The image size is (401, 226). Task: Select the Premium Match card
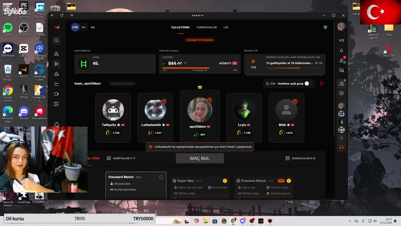pos(263,187)
